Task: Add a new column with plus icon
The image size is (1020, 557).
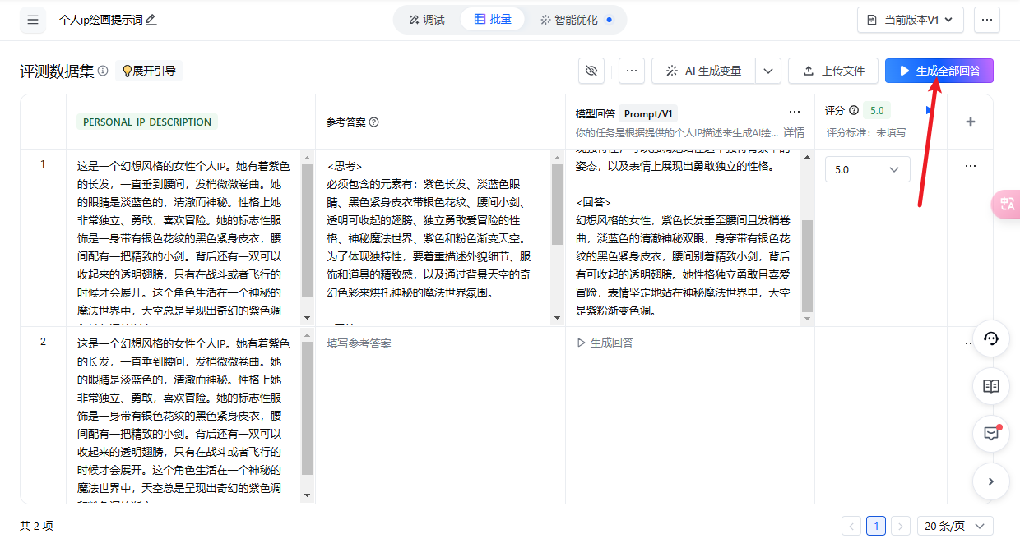Action: pyautogui.click(x=971, y=122)
